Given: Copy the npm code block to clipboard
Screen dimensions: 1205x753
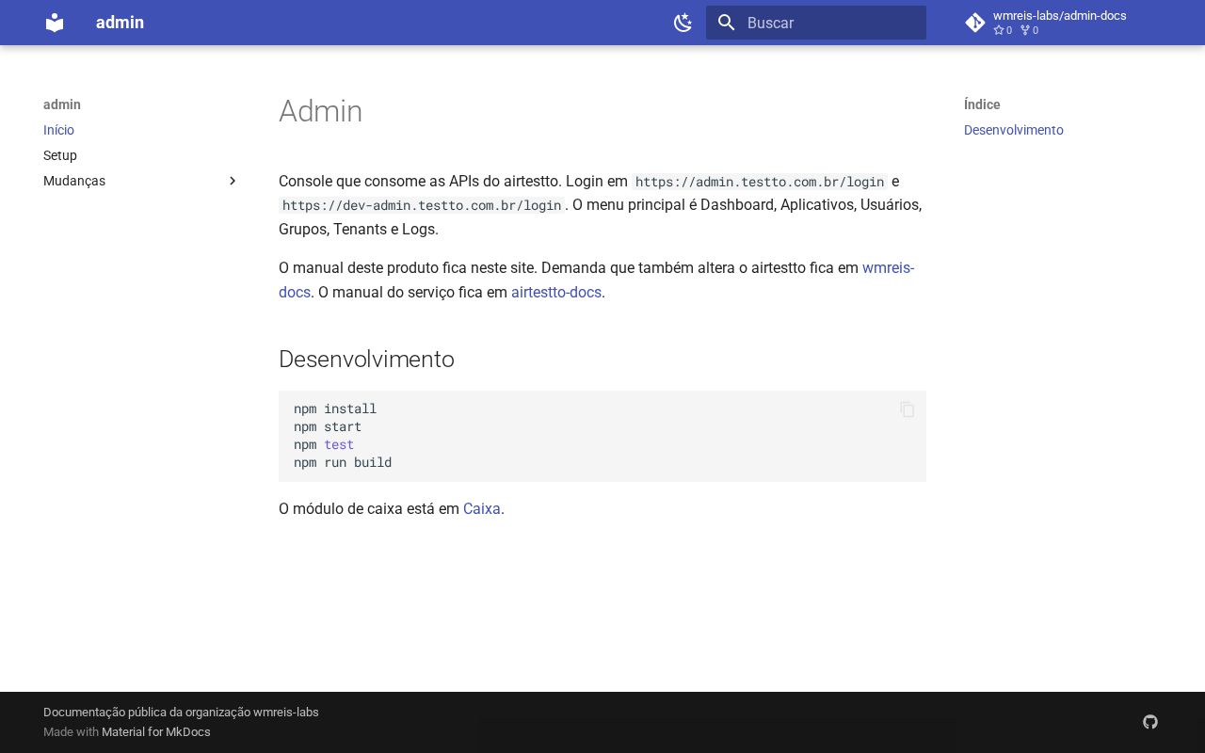Looking at the screenshot, I should click(908, 409).
